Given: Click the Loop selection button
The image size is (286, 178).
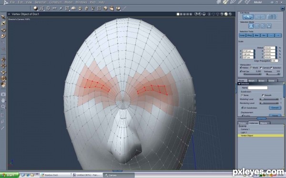Looking at the screenshot, I should tap(242, 36).
